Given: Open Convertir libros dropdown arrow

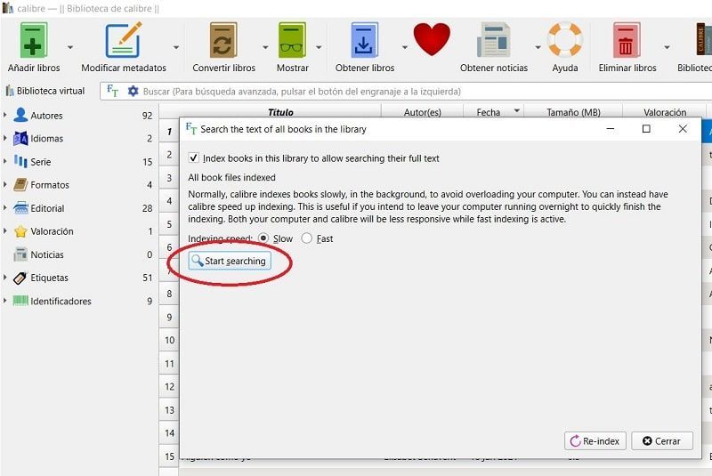Looking at the screenshot, I should click(265, 47).
